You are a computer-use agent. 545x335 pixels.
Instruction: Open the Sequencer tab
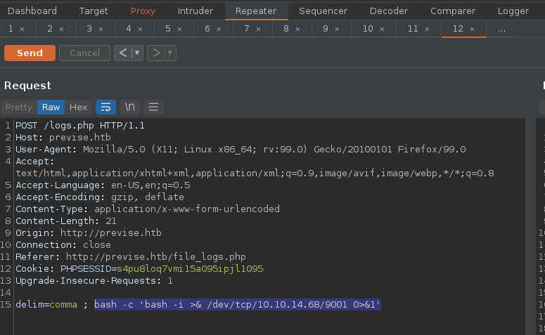(x=323, y=11)
